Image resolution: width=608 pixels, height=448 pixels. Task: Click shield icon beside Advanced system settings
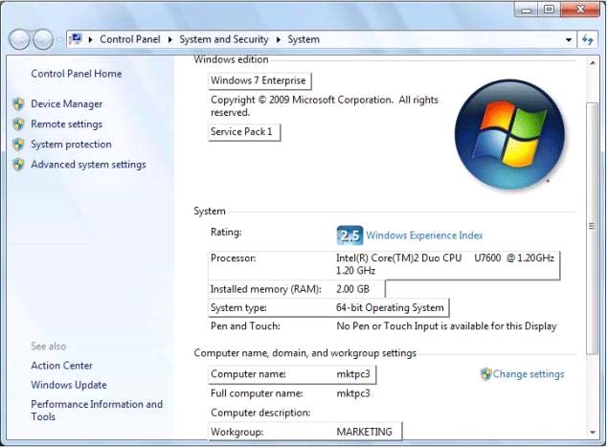point(18,165)
